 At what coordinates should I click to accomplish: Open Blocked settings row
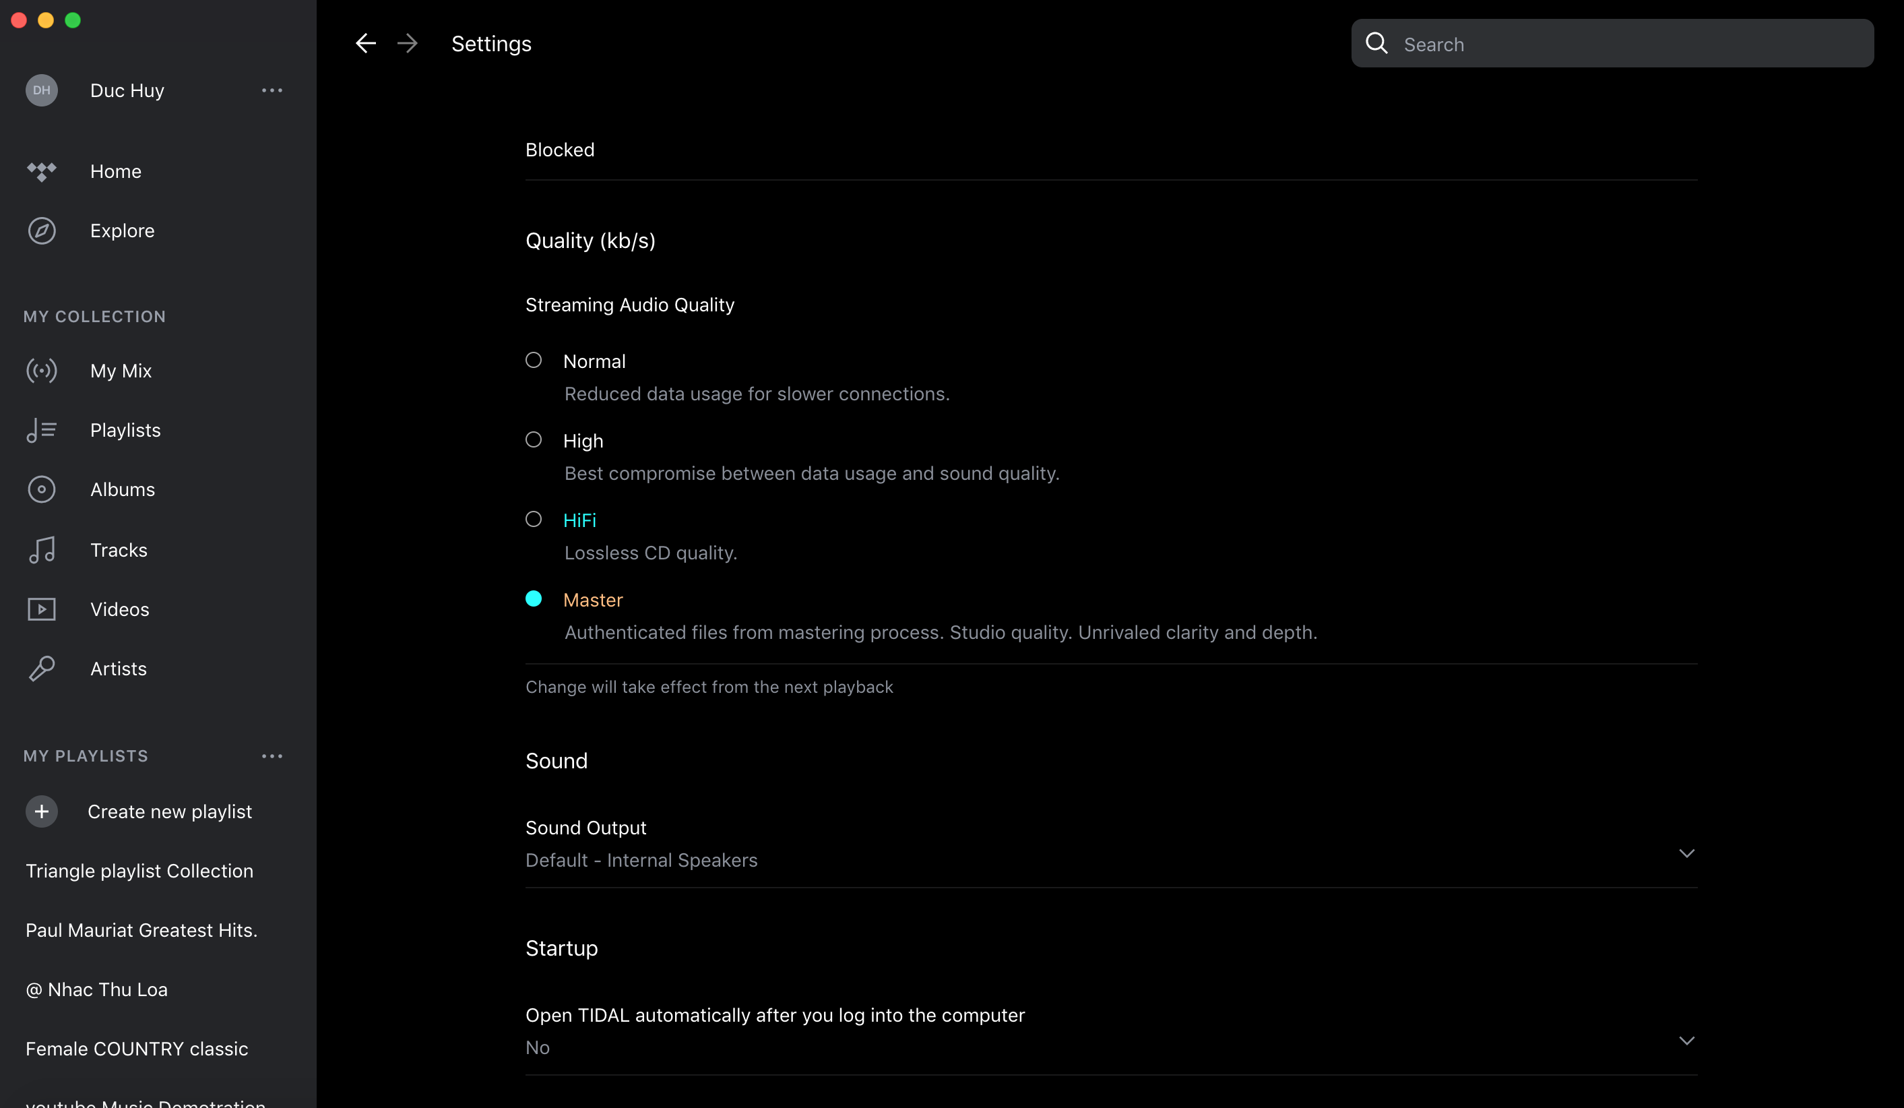point(560,150)
